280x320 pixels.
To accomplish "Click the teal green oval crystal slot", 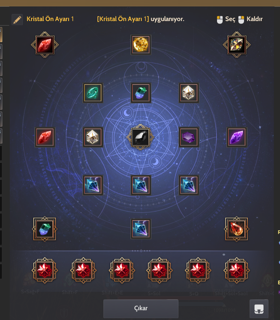I will (x=93, y=93).
